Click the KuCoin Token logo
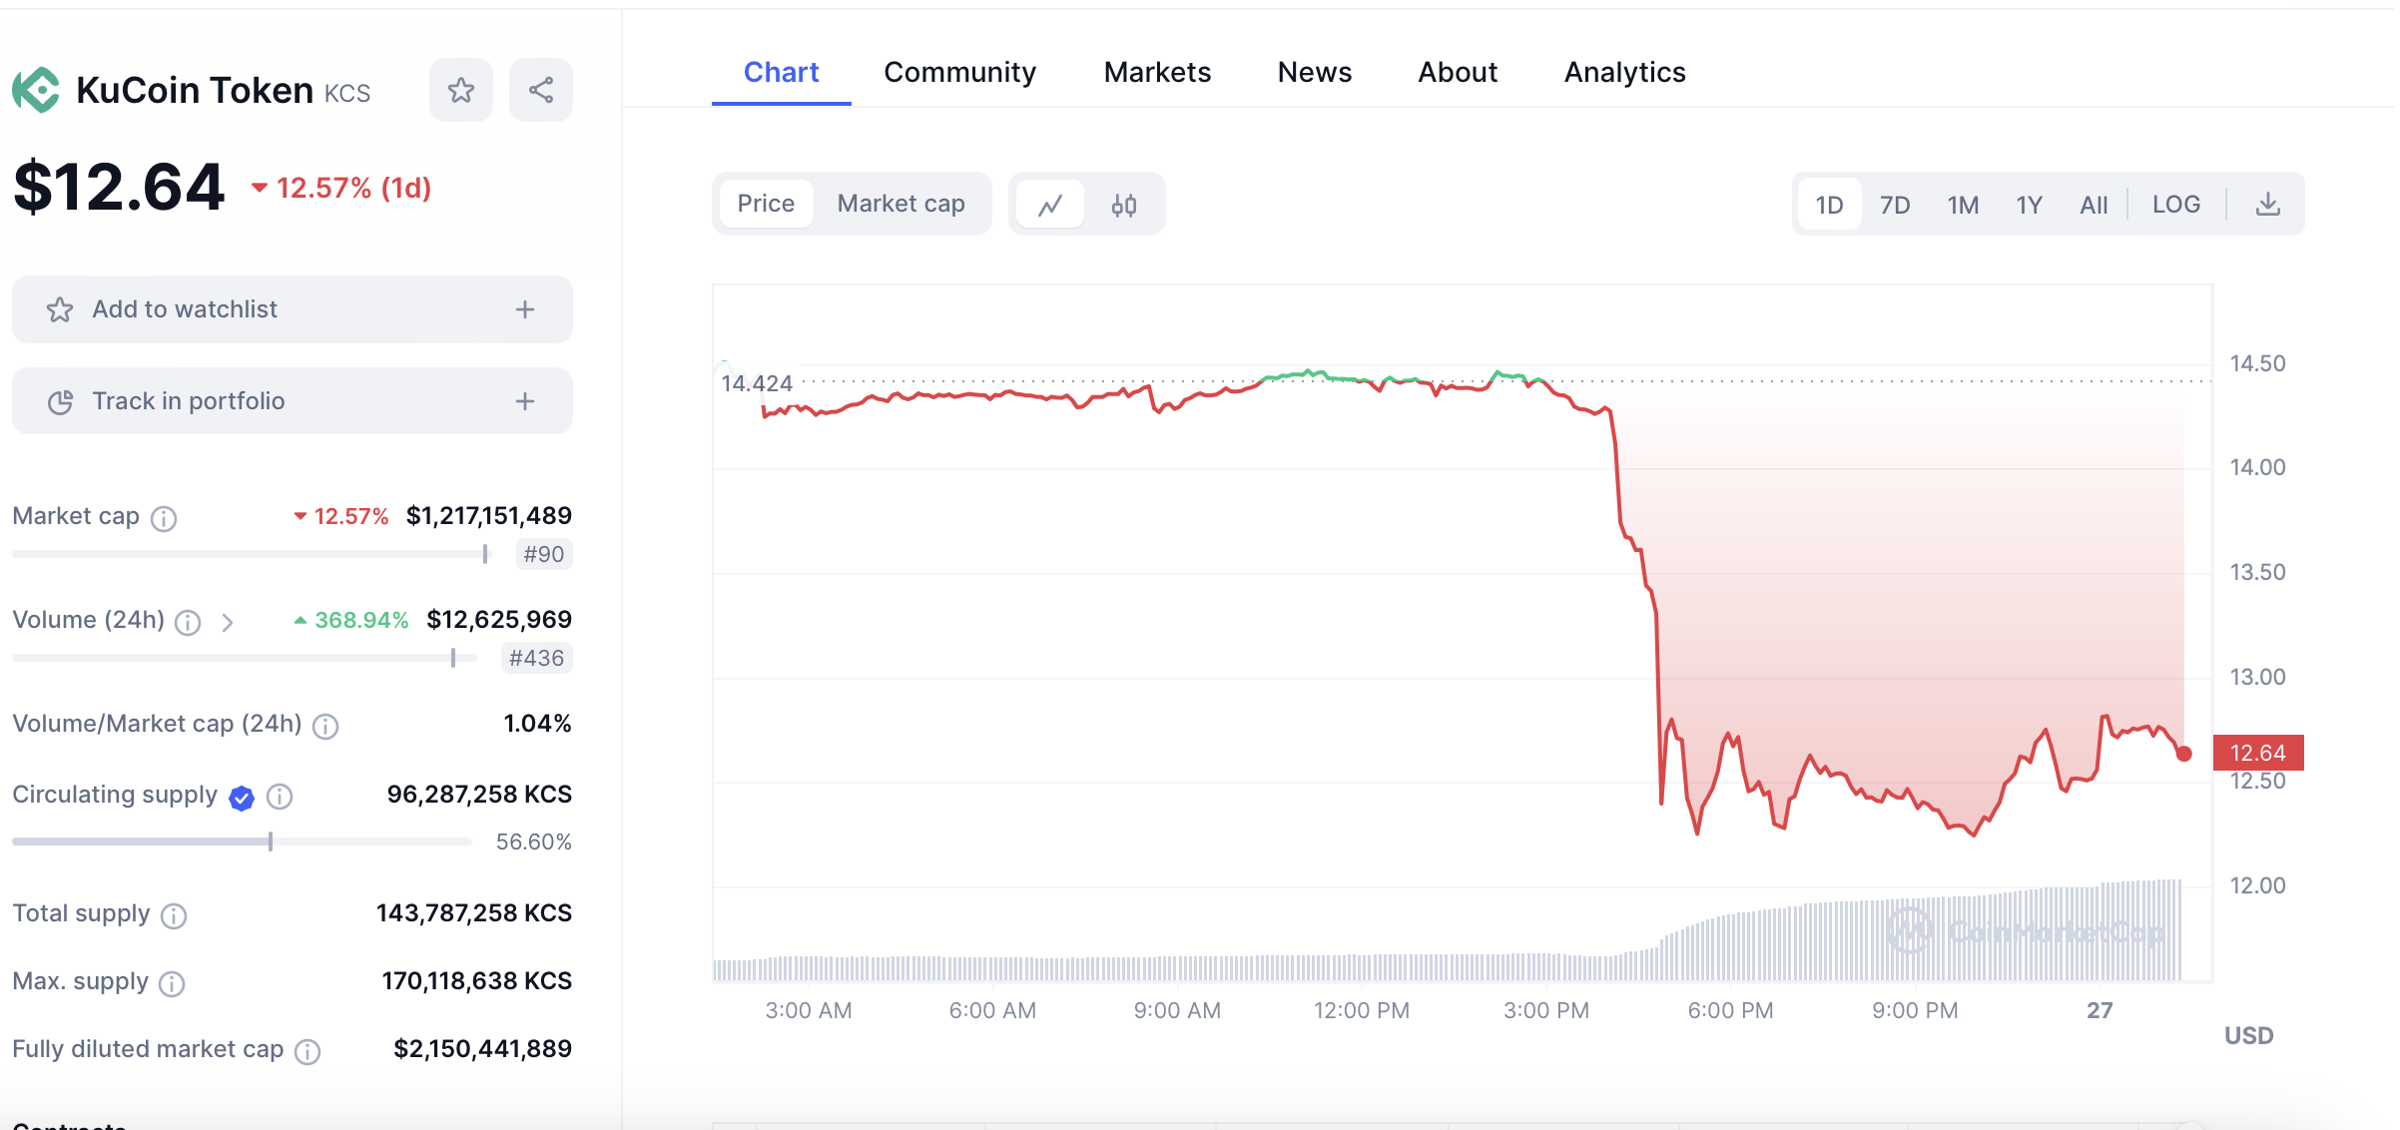The width and height of the screenshot is (2400, 1130). 36,91
